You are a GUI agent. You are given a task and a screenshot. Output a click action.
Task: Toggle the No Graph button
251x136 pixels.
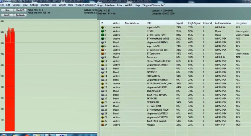coord(20,15)
